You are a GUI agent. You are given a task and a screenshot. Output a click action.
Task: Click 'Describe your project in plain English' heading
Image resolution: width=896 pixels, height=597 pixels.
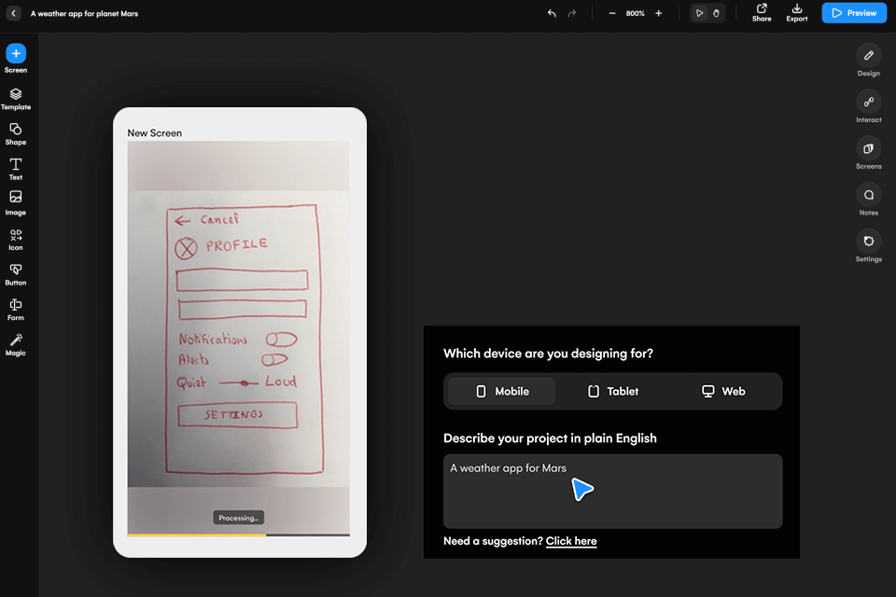point(550,438)
